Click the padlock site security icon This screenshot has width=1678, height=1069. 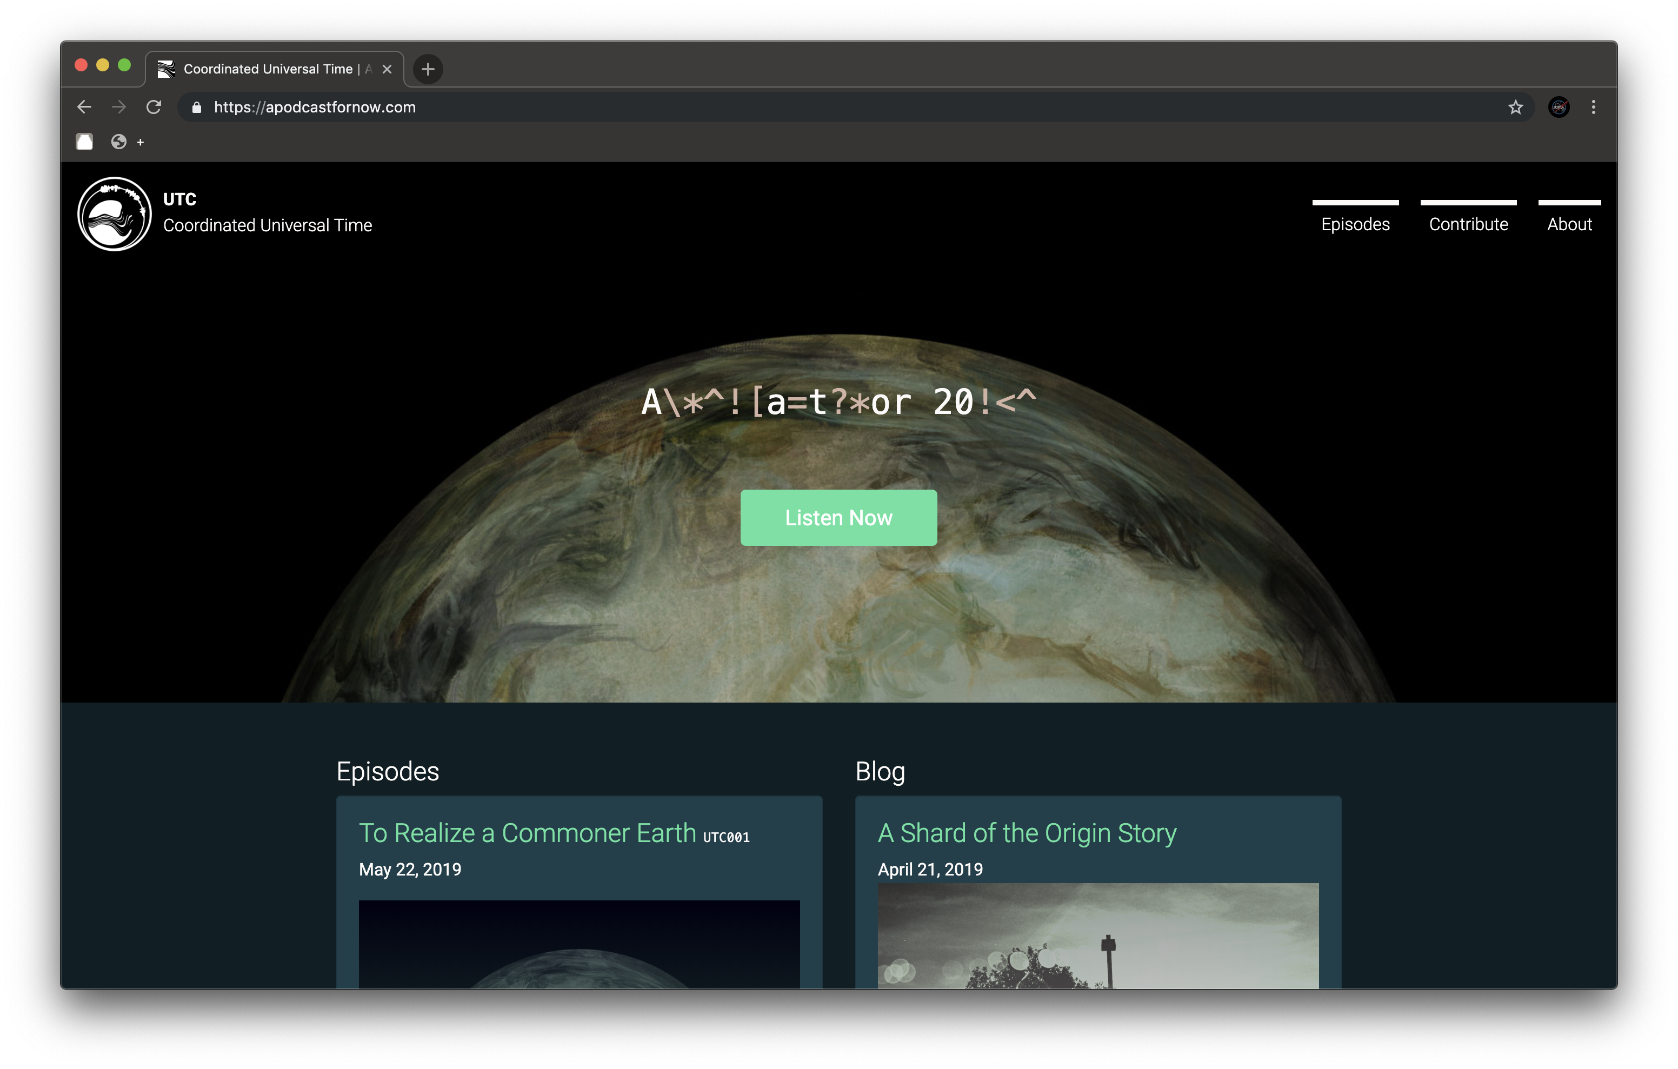197,108
